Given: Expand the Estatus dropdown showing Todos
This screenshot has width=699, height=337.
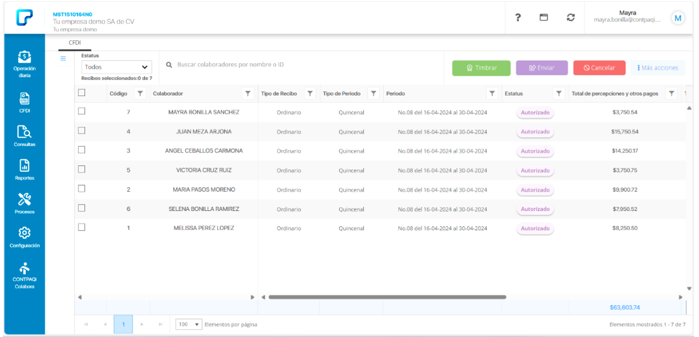Looking at the screenshot, I should point(116,67).
